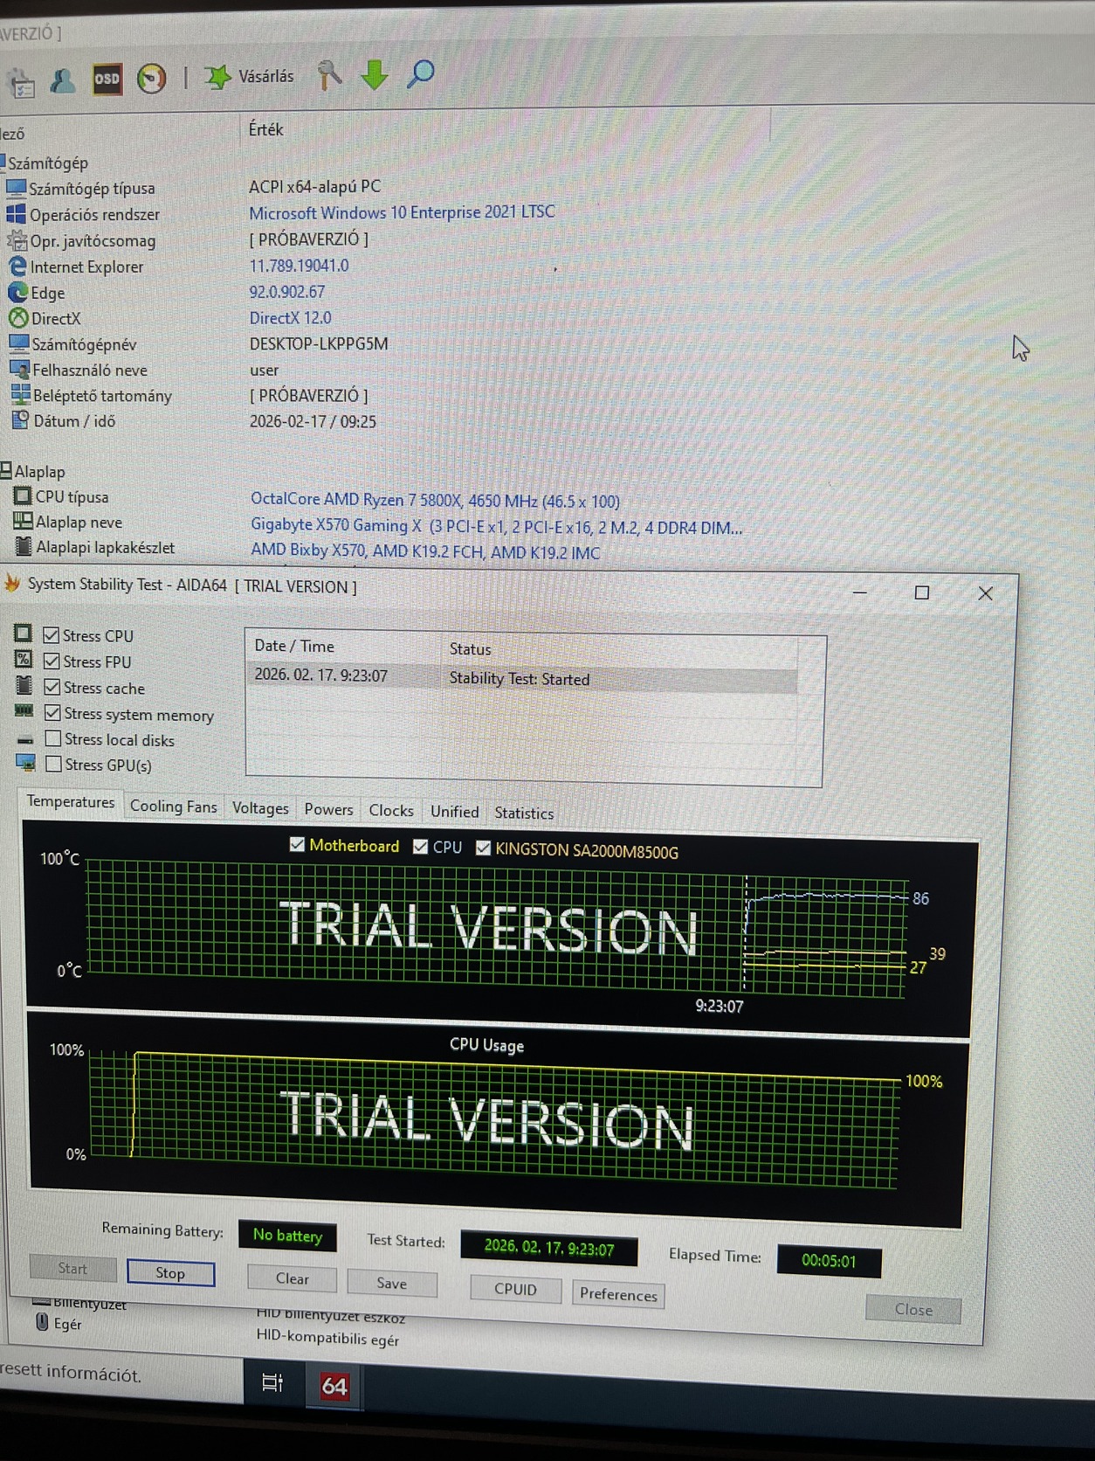
Task: Toggle the KINGSTON SA2000M8500G graph checkbox
Action: click(x=483, y=848)
